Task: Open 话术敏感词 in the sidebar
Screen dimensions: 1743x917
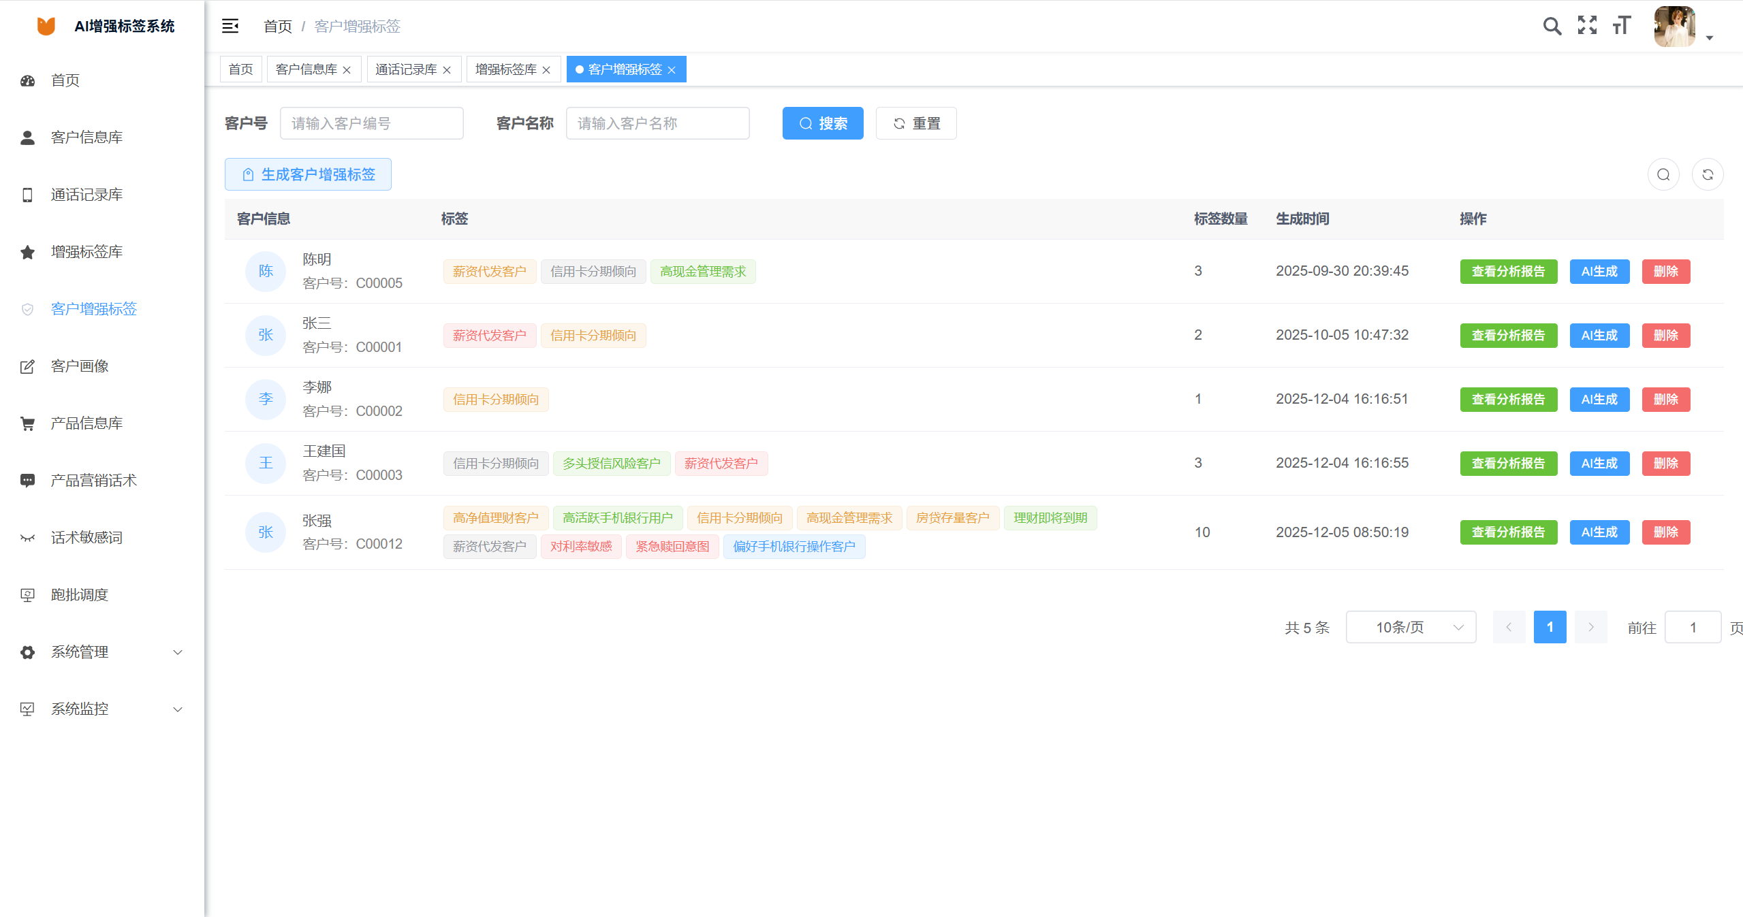Action: [87, 538]
